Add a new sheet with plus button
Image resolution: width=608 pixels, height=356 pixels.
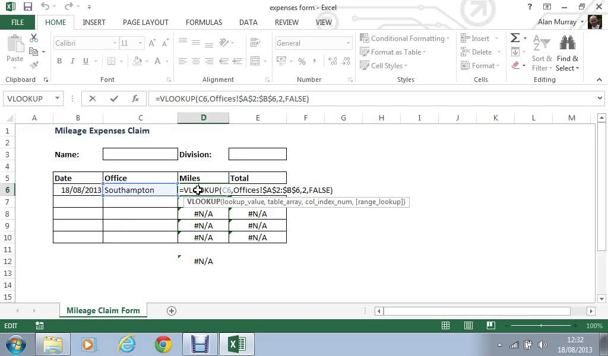[x=172, y=311]
